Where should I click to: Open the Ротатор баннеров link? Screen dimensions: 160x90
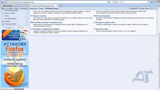point(103,16)
